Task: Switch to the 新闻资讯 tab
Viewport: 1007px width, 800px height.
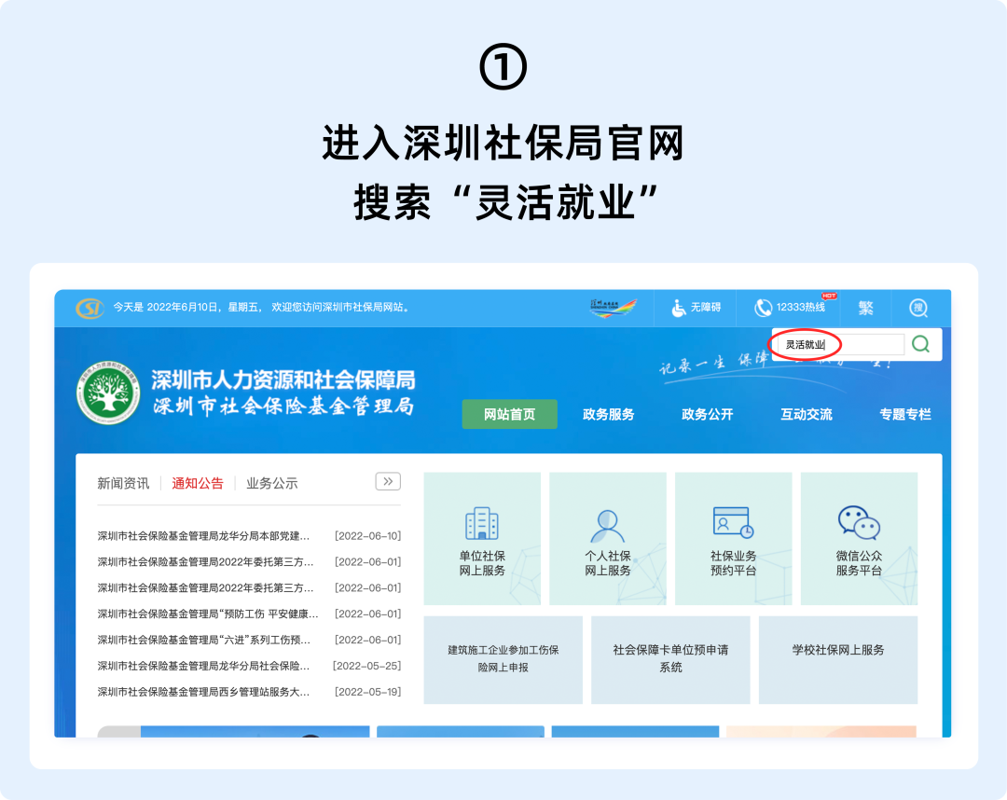Action: [x=123, y=484]
